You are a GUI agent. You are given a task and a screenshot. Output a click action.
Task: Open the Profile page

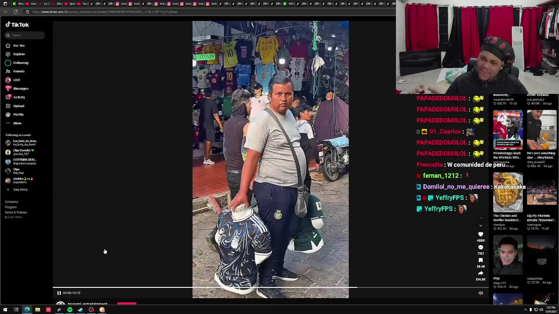(14, 114)
